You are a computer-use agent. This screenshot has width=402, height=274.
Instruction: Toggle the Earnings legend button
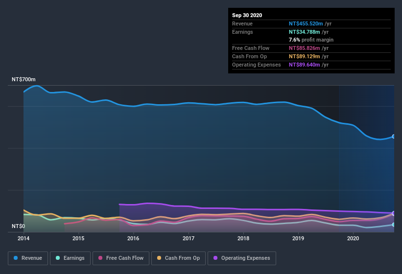tap(70, 258)
